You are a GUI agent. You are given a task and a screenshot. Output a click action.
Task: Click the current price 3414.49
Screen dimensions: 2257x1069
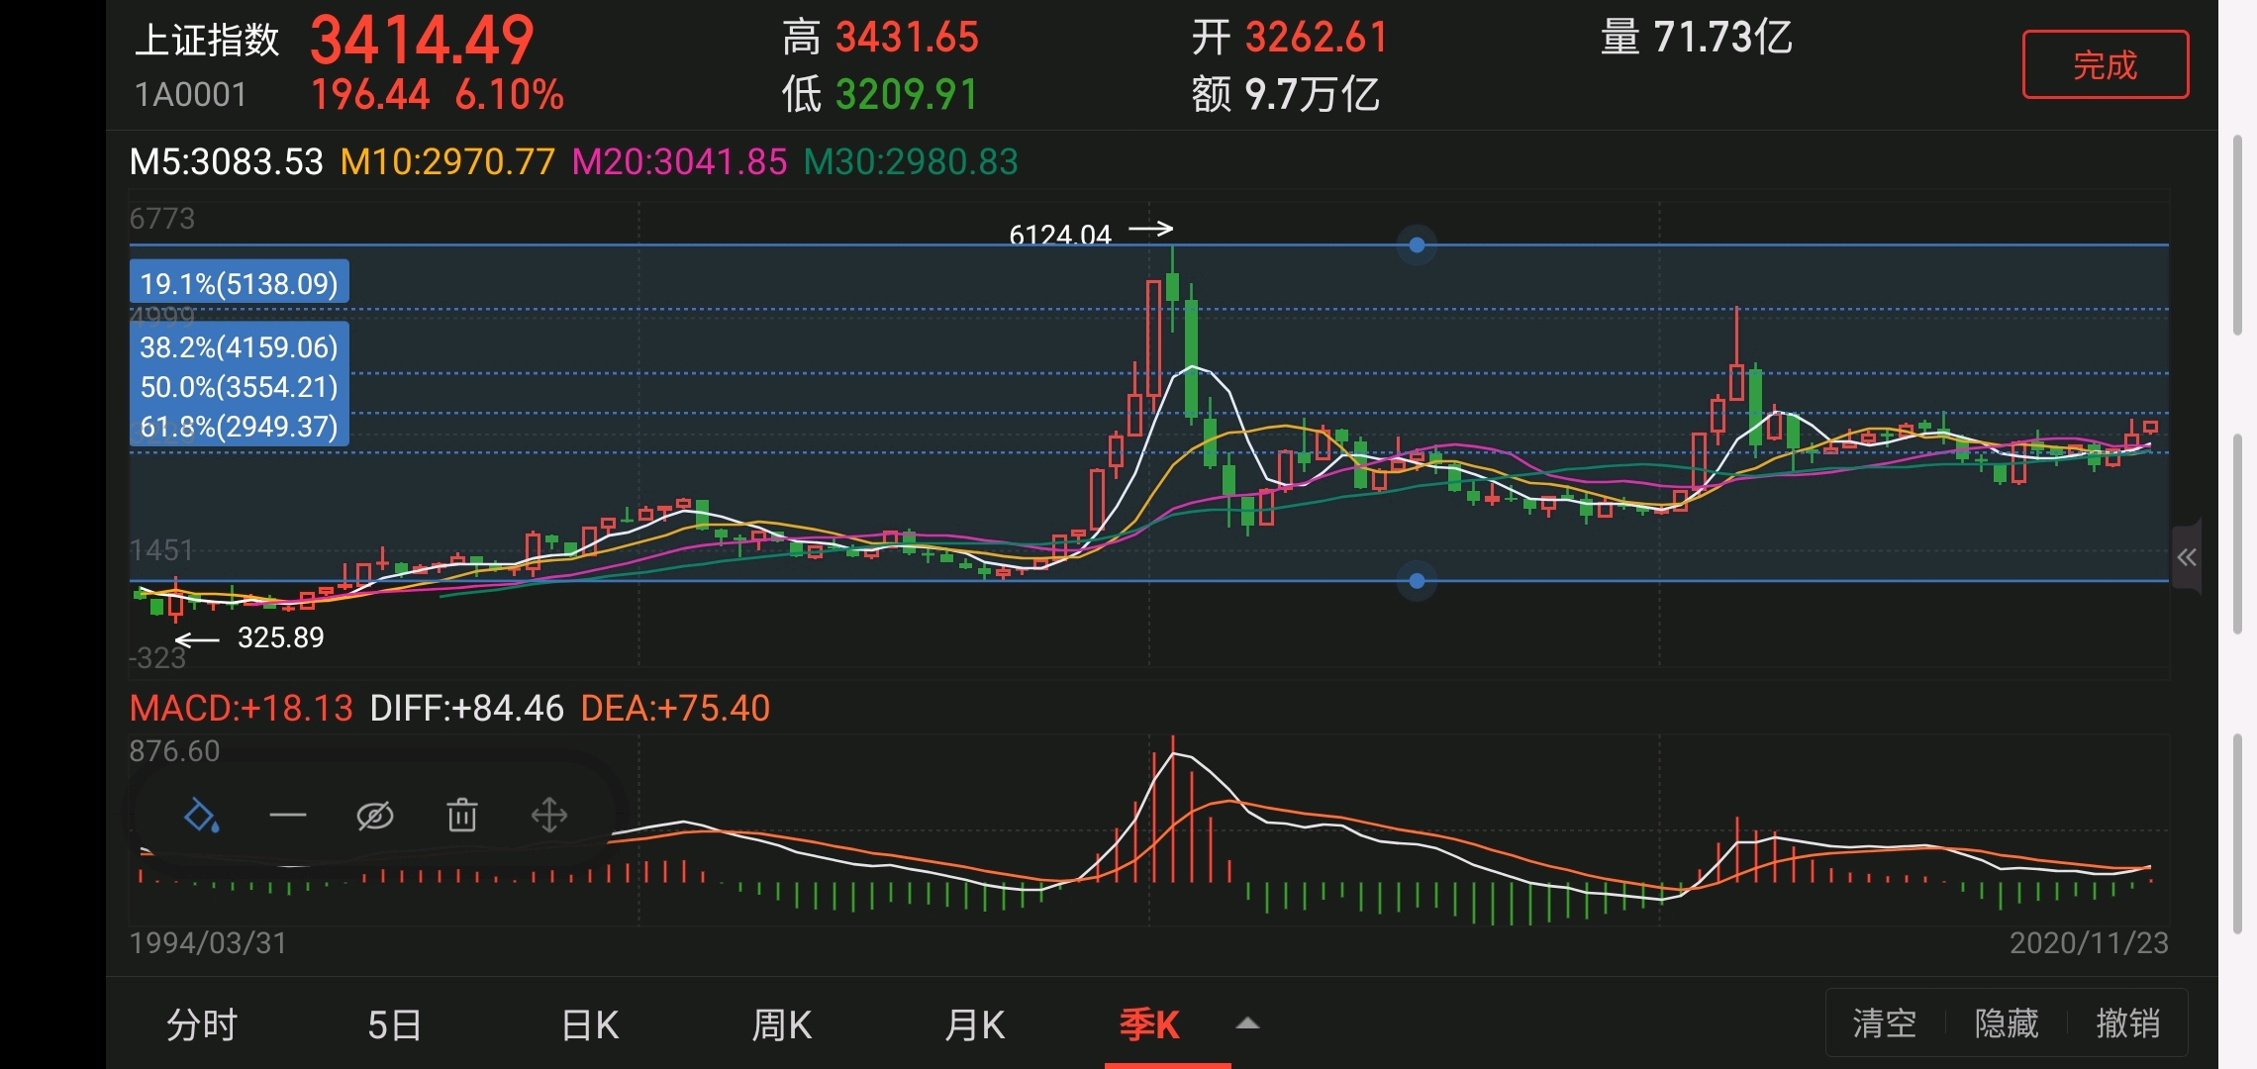tap(423, 40)
